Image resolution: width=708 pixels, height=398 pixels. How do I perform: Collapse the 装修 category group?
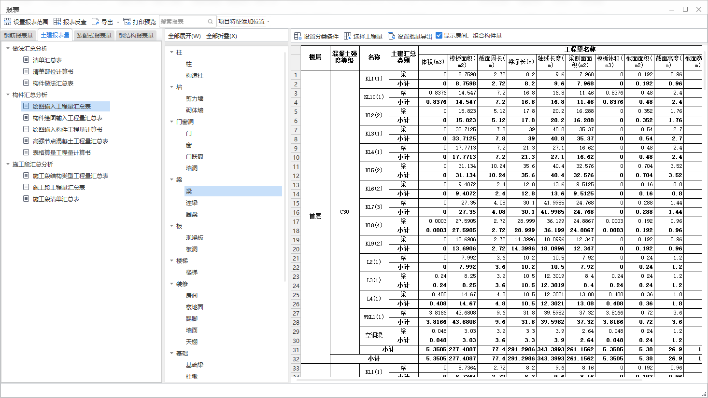click(171, 284)
